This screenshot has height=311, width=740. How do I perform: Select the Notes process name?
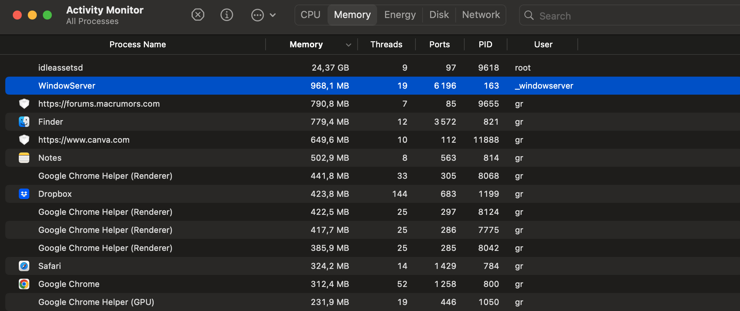50,158
